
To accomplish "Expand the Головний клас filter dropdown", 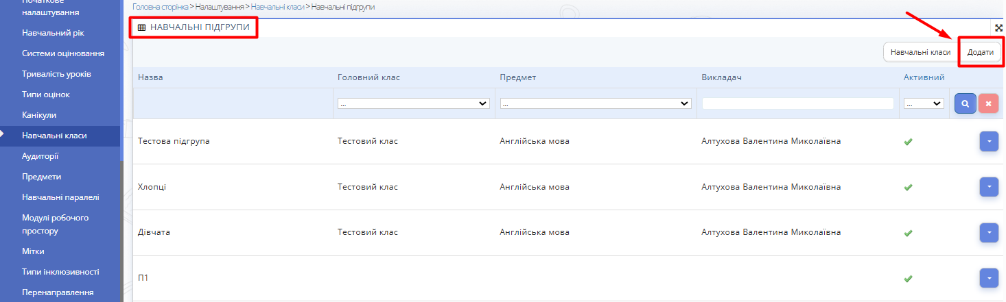I will point(413,103).
